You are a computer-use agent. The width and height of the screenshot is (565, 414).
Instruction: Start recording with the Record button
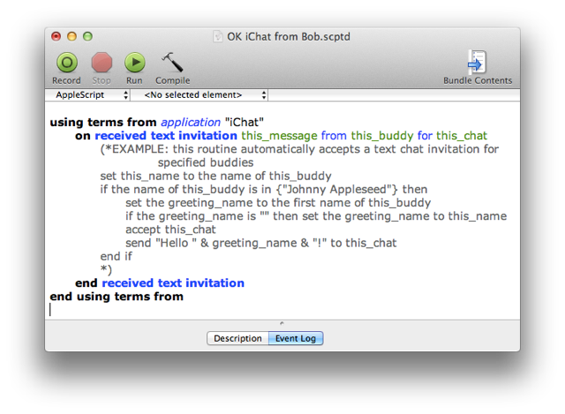point(66,63)
